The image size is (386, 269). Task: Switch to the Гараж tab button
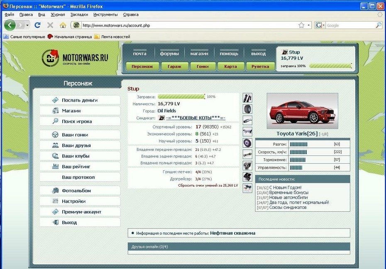(175, 66)
